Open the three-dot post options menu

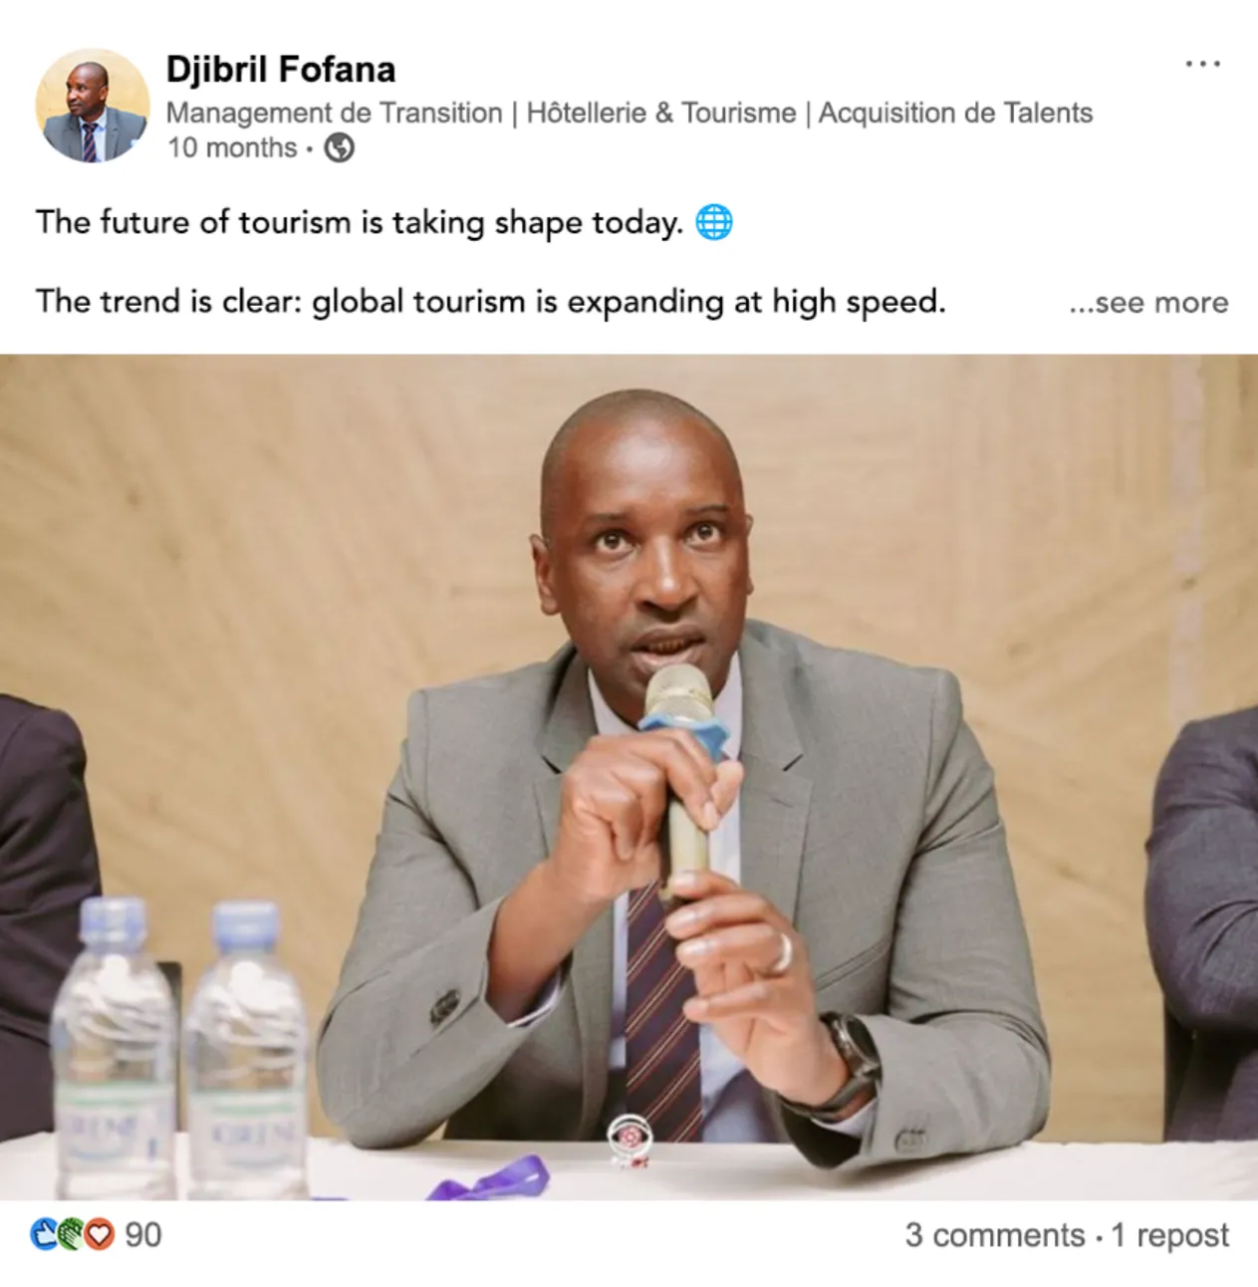pos(1202,64)
